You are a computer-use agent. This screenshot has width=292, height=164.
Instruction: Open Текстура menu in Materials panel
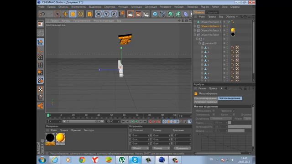pyautogui.click(x=89, y=130)
